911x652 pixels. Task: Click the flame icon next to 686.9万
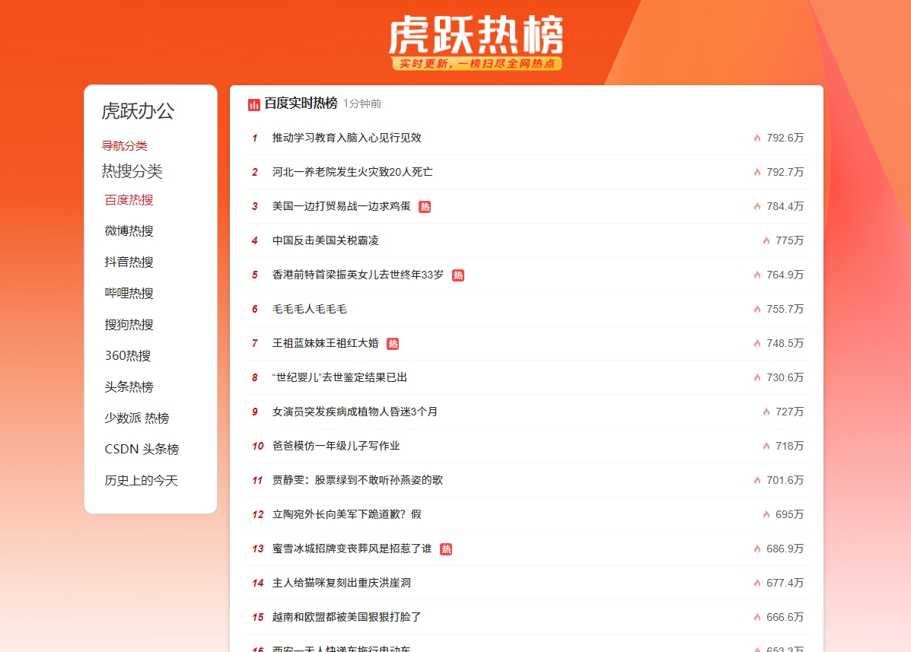coord(757,549)
